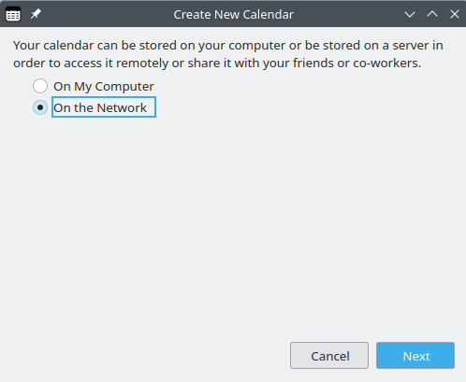The width and height of the screenshot is (466, 382).
Task: Click the Cancel button
Action: [x=329, y=356]
